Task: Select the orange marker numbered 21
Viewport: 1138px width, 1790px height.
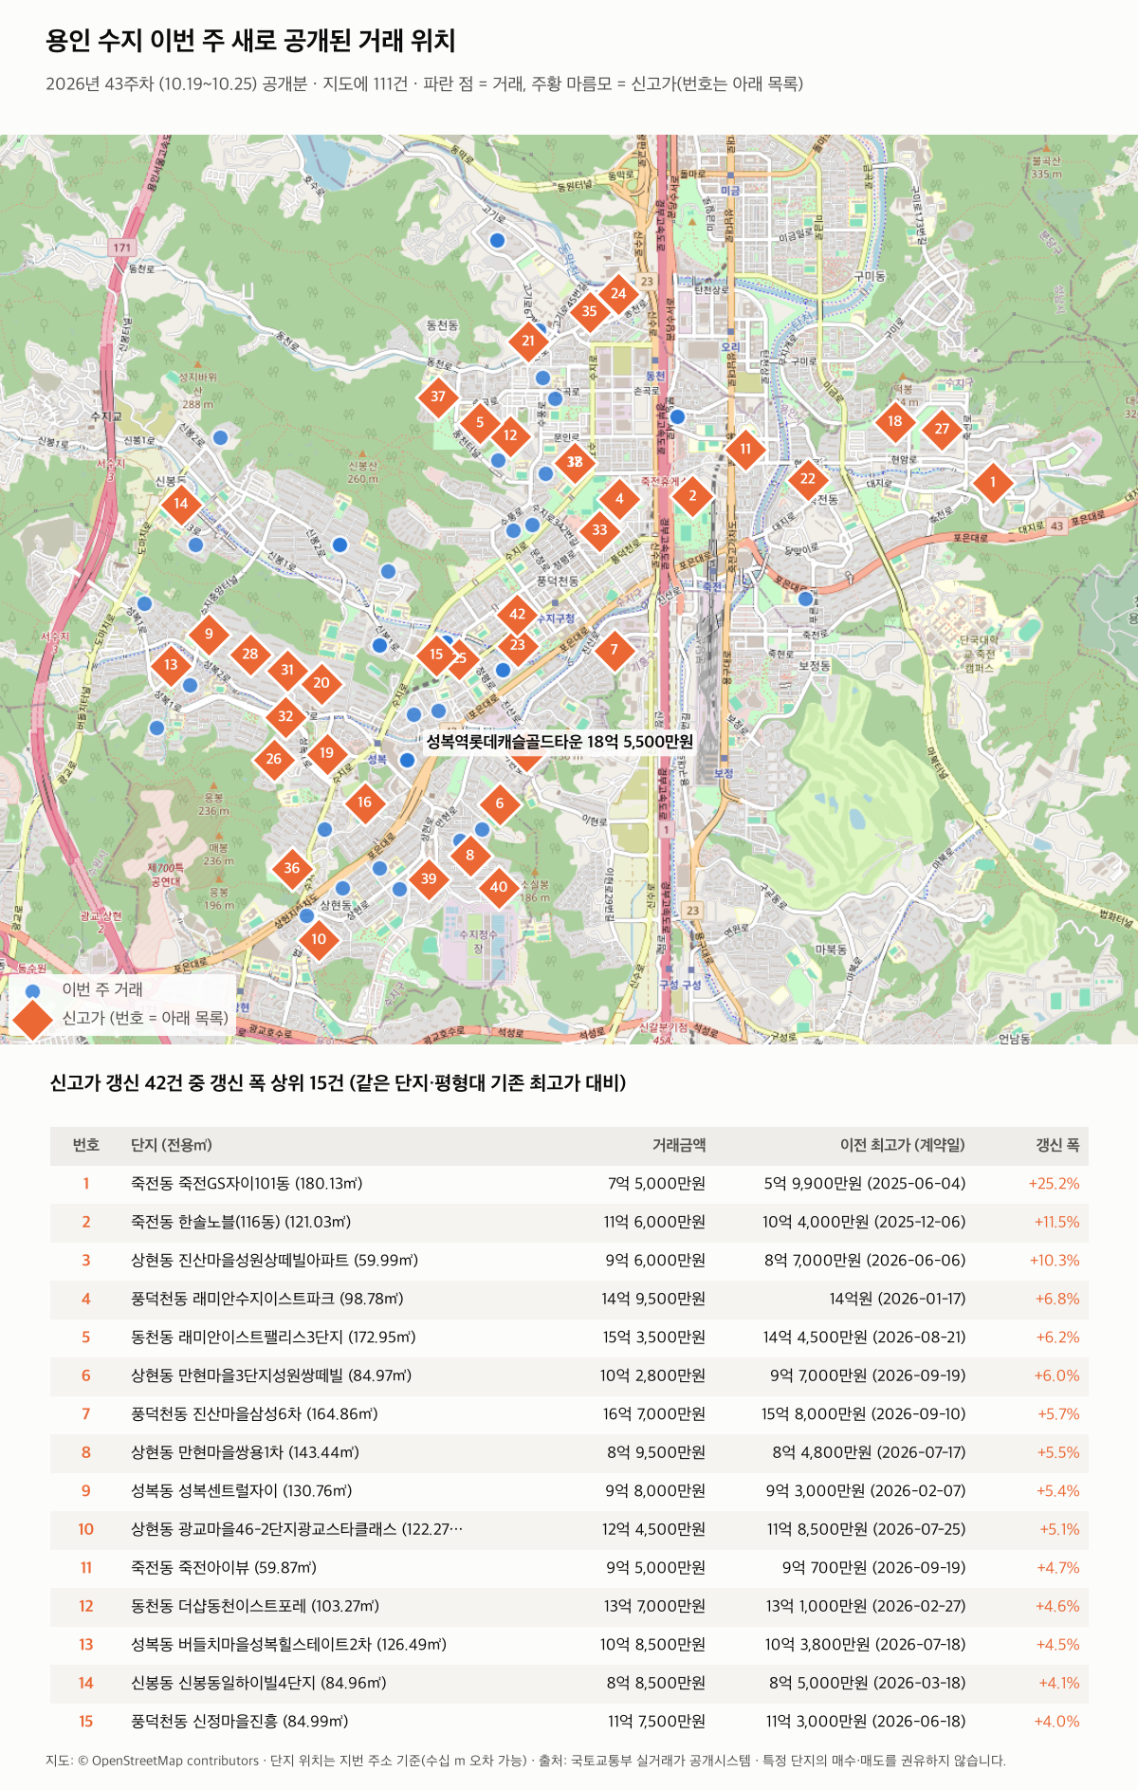Action: (x=528, y=341)
